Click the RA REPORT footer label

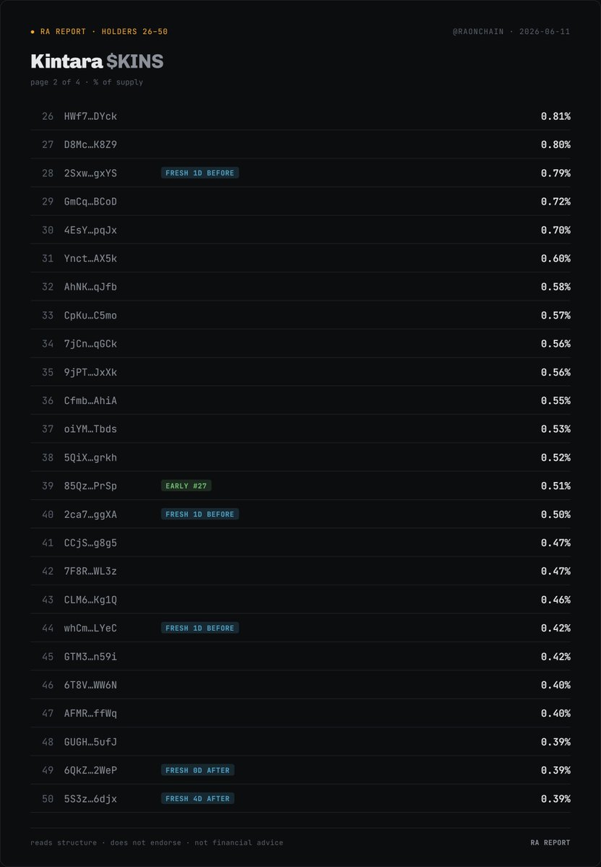550,843
